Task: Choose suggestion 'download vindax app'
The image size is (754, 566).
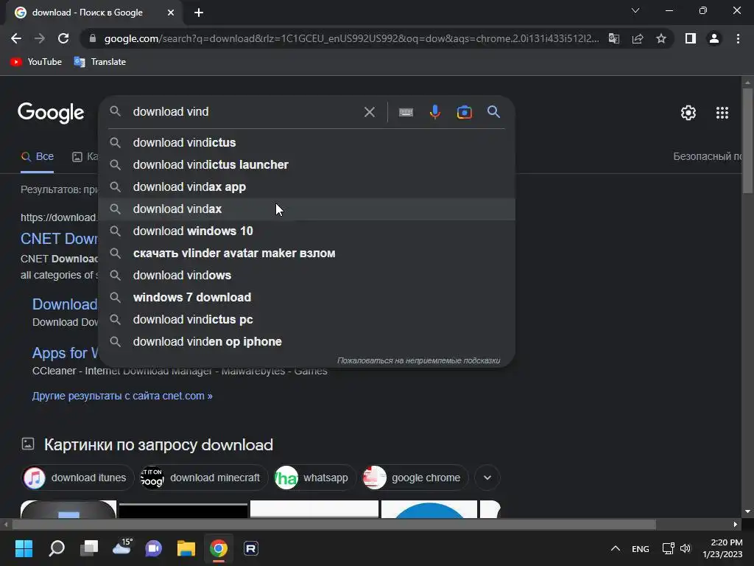Action: coord(306,186)
